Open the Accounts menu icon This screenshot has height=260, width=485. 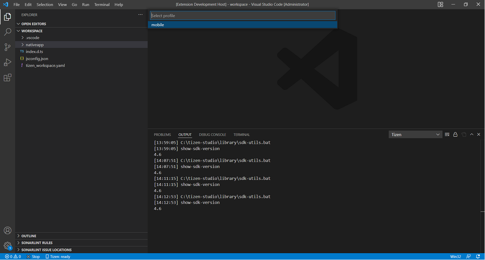[x=8, y=230]
